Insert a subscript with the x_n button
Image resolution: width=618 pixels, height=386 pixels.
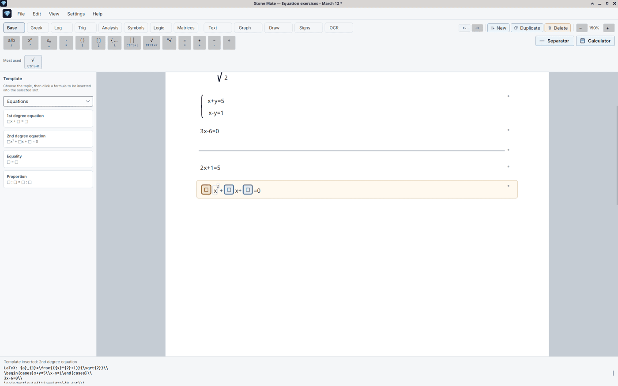point(49,42)
